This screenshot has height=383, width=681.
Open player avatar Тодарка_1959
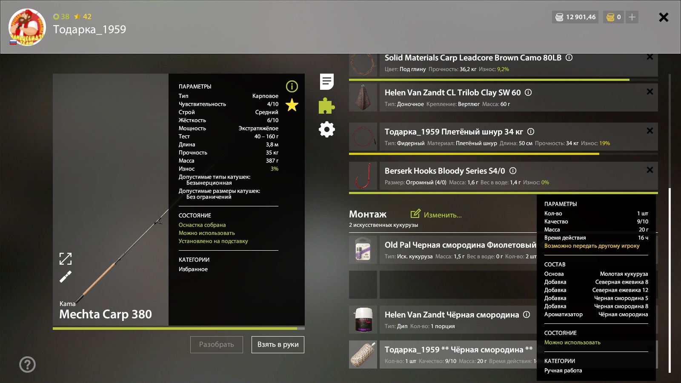click(27, 27)
